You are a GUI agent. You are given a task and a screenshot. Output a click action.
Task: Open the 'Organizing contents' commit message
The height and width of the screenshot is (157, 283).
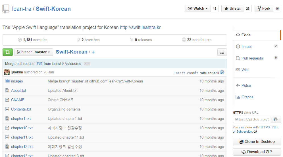(x=64, y=109)
